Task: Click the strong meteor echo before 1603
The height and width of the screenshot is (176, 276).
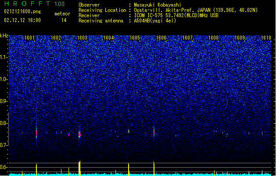Action: coord(79,135)
